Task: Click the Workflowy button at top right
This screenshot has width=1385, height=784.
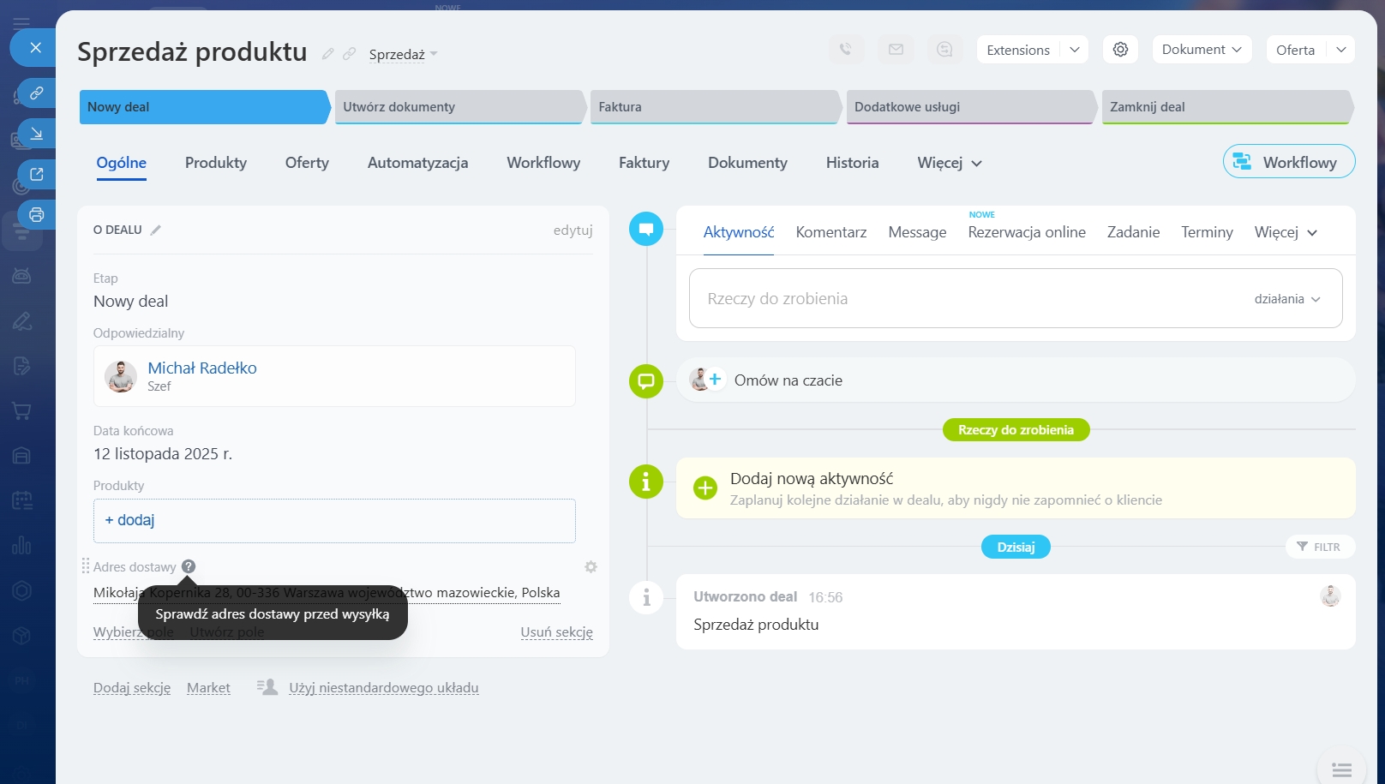Action: tap(1288, 162)
